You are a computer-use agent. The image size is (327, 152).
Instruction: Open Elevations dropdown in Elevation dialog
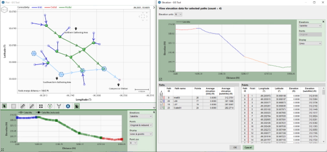point(310,26)
